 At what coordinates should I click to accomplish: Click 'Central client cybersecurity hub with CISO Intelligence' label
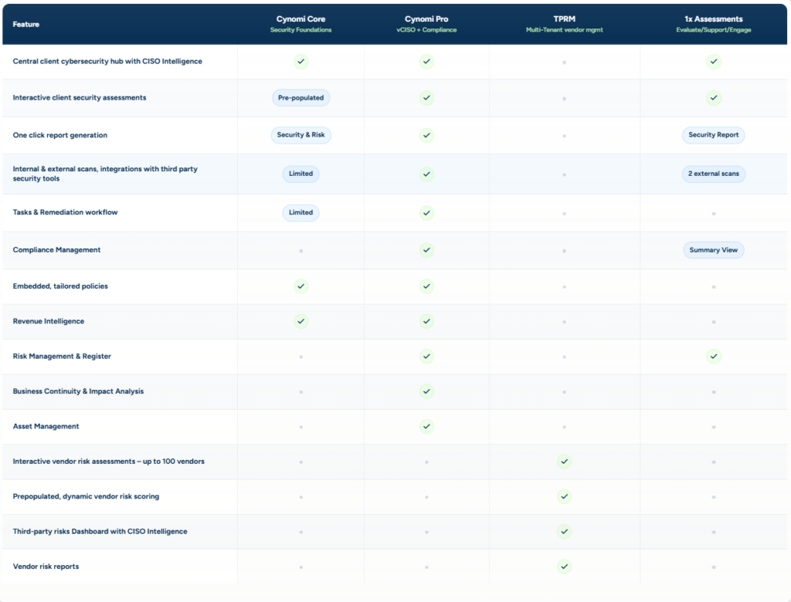click(x=107, y=62)
